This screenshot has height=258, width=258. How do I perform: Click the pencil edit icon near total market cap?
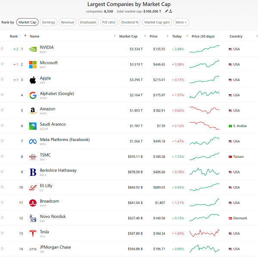(166, 11)
